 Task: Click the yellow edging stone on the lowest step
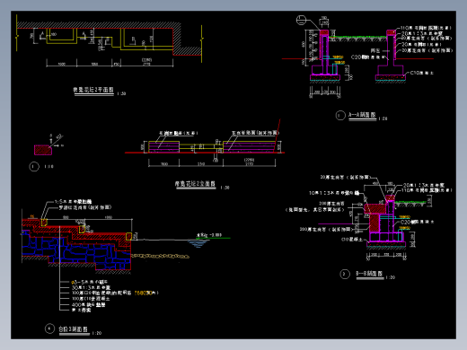point(128,236)
